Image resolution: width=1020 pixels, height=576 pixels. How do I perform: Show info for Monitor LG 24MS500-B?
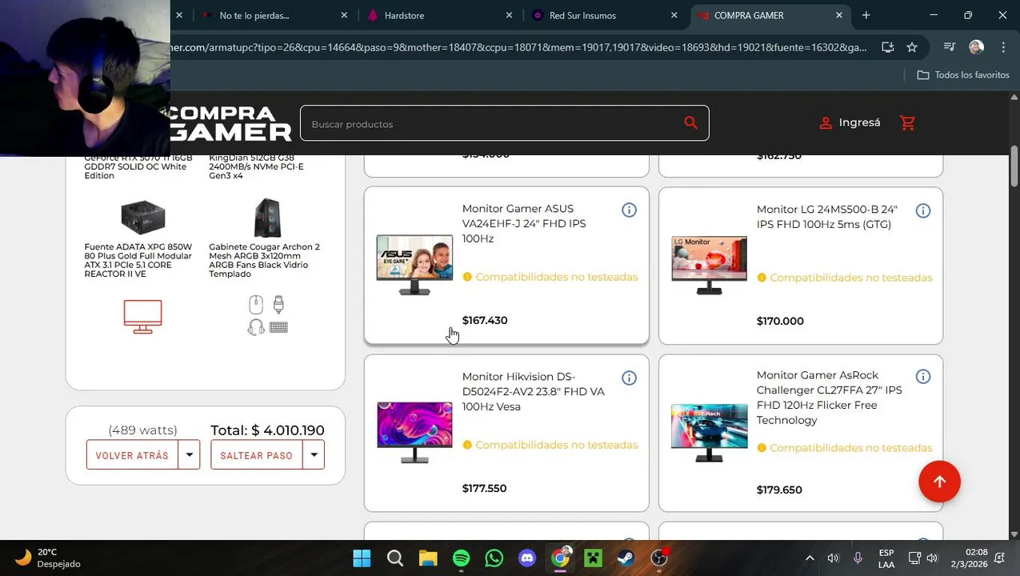click(923, 211)
